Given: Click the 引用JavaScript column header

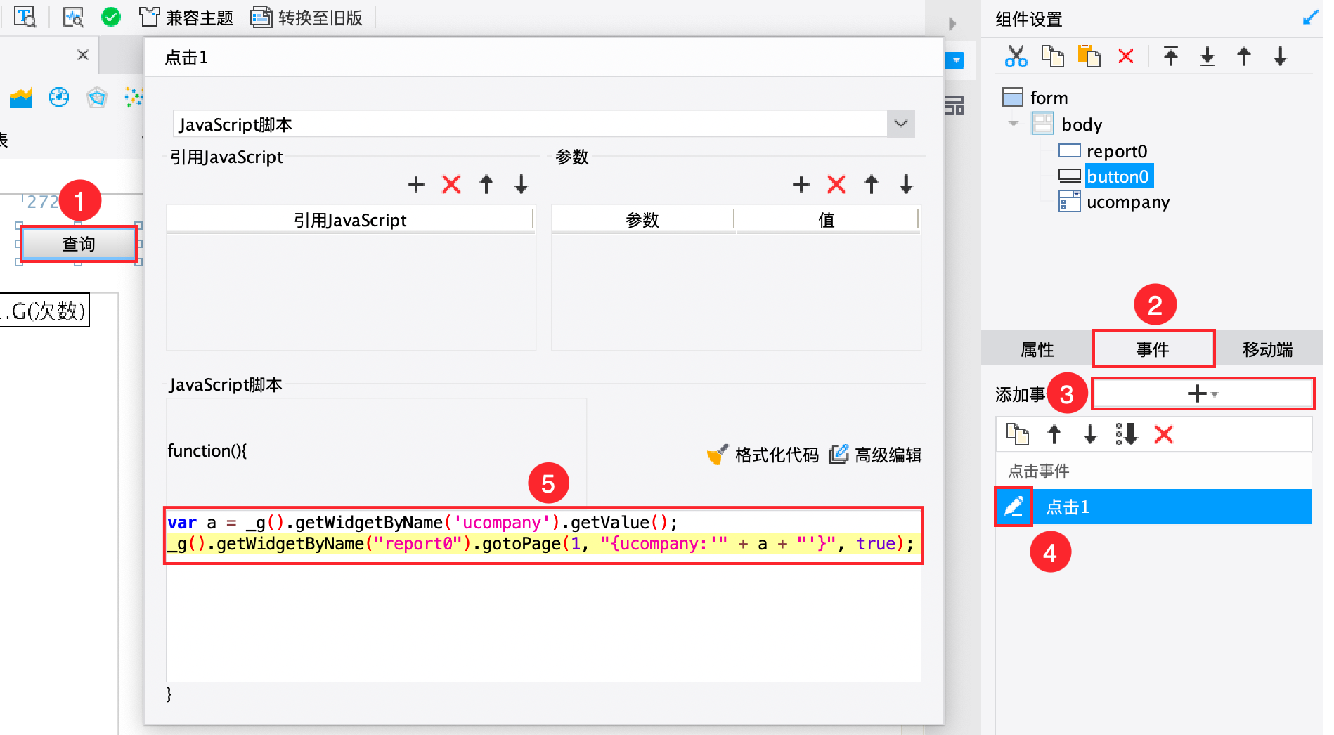Looking at the screenshot, I should click(350, 220).
